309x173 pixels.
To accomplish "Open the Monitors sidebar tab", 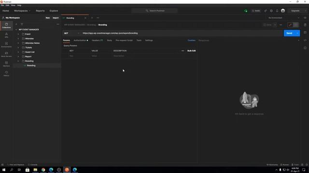I will click(x=6, y=64).
